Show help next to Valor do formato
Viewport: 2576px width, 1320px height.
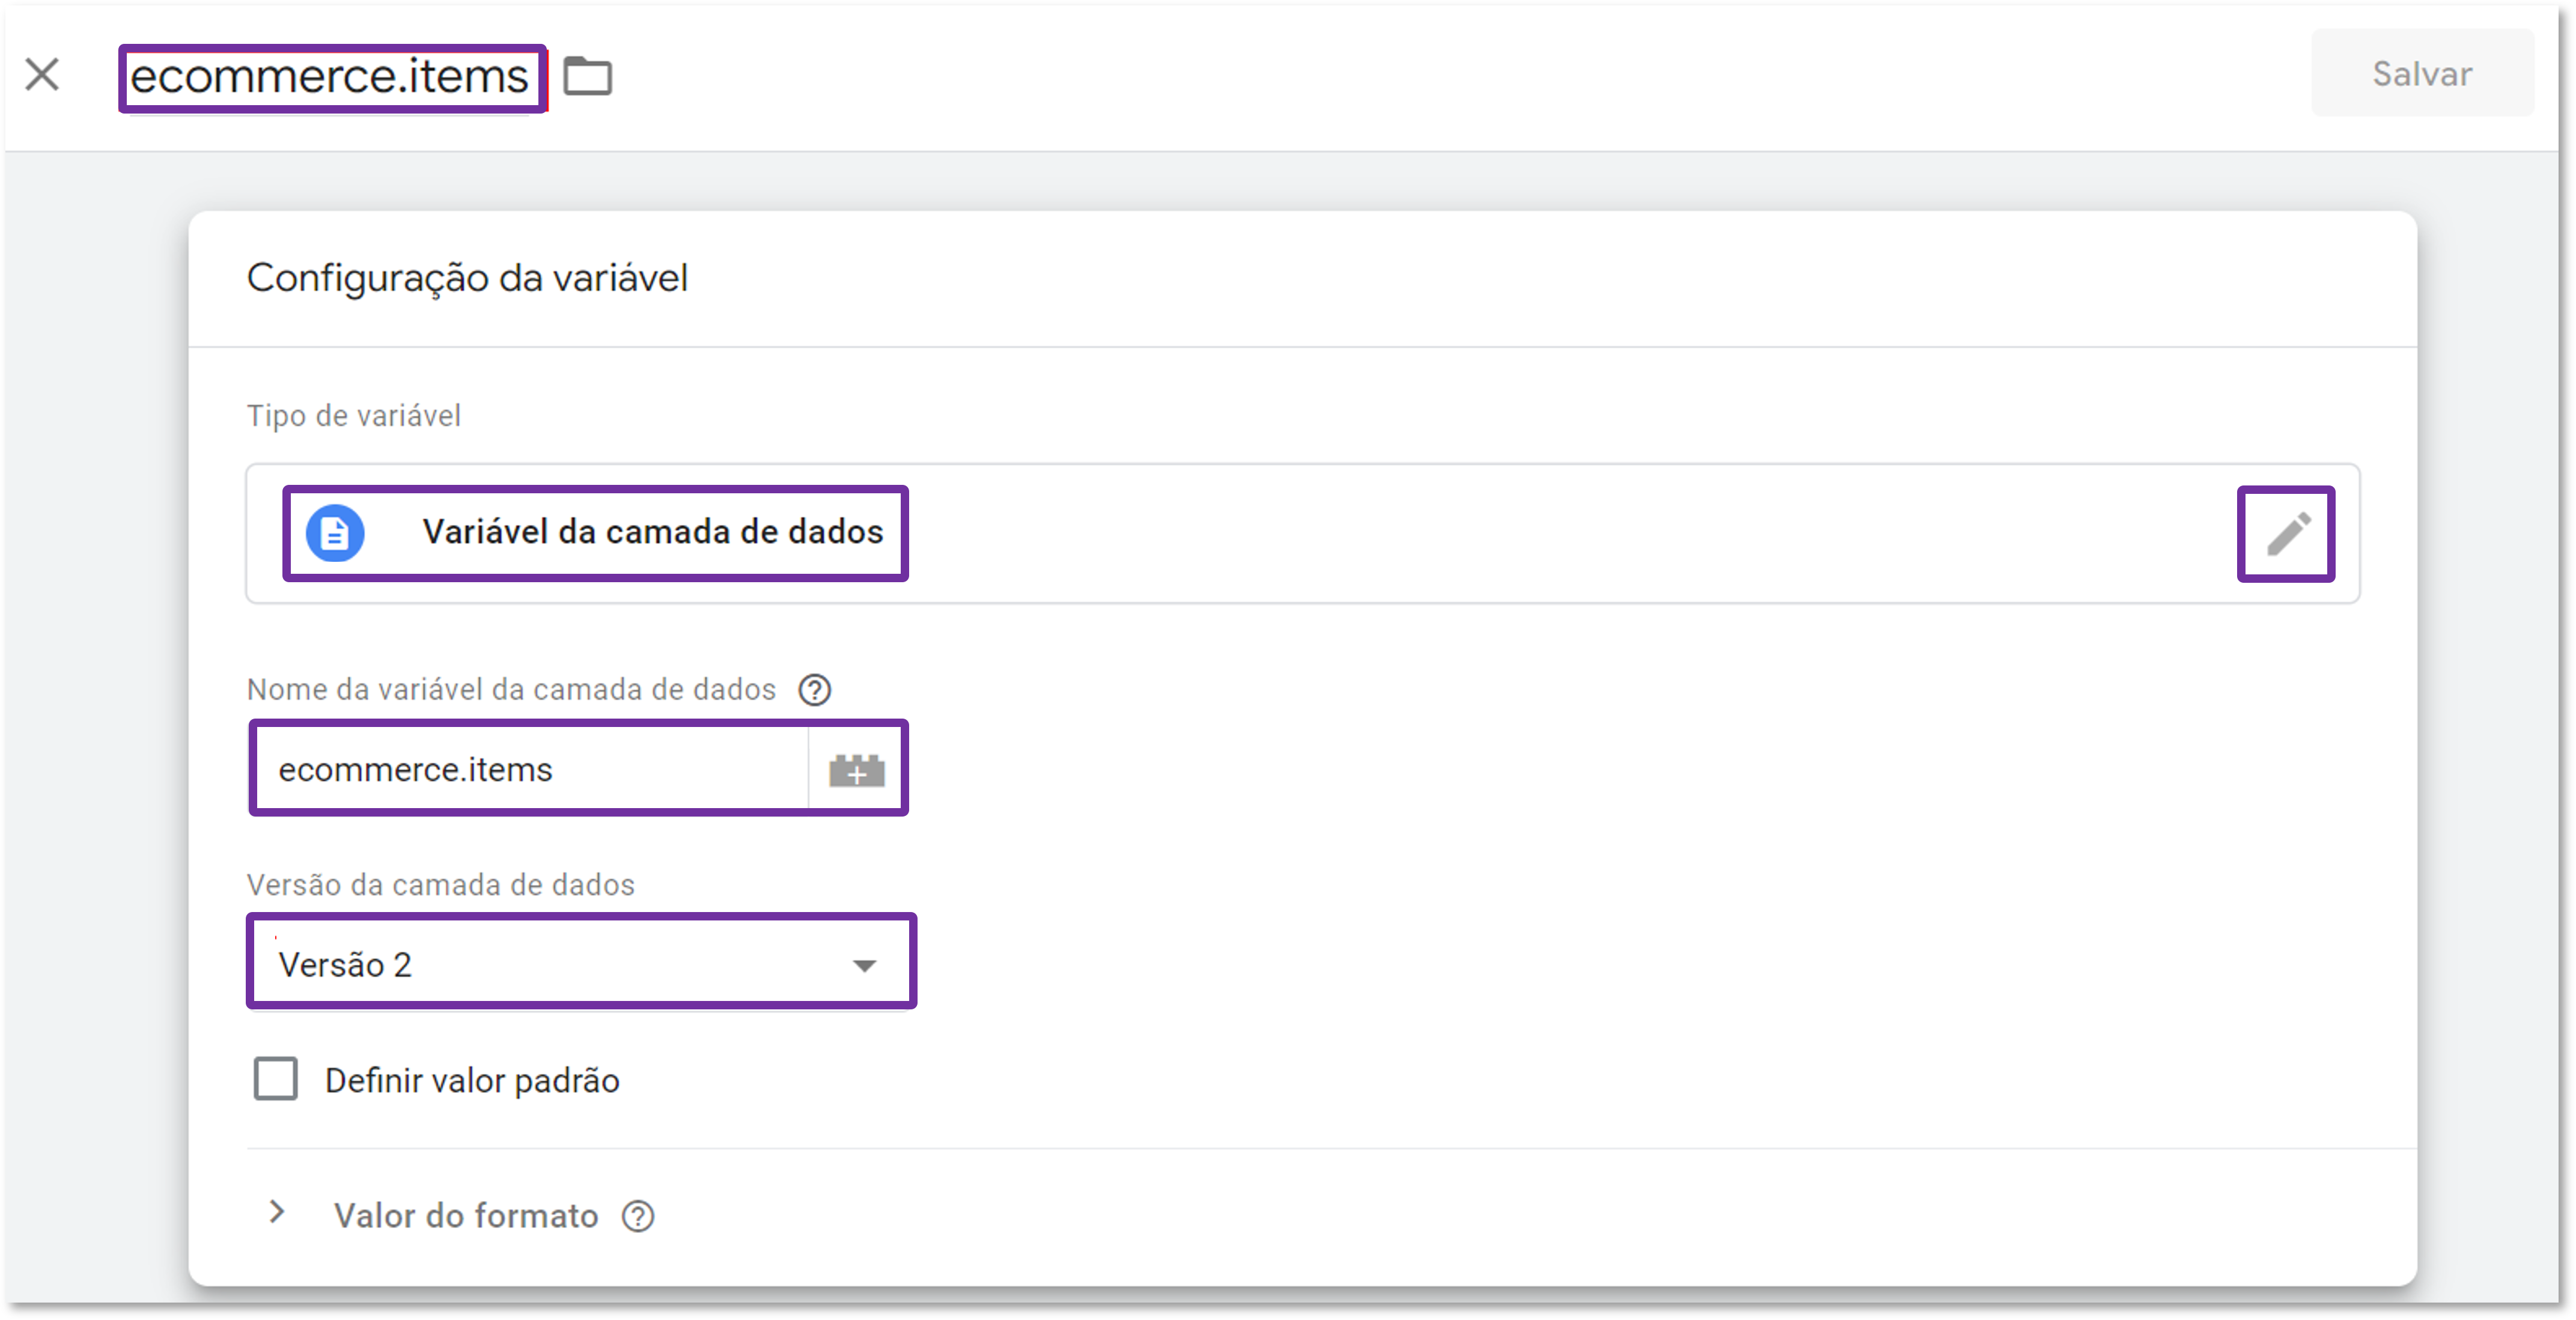click(638, 1216)
